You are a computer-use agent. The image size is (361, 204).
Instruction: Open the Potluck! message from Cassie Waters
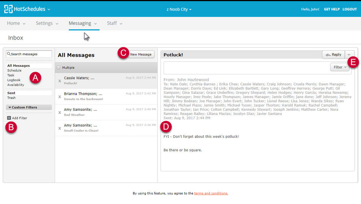tap(106, 81)
